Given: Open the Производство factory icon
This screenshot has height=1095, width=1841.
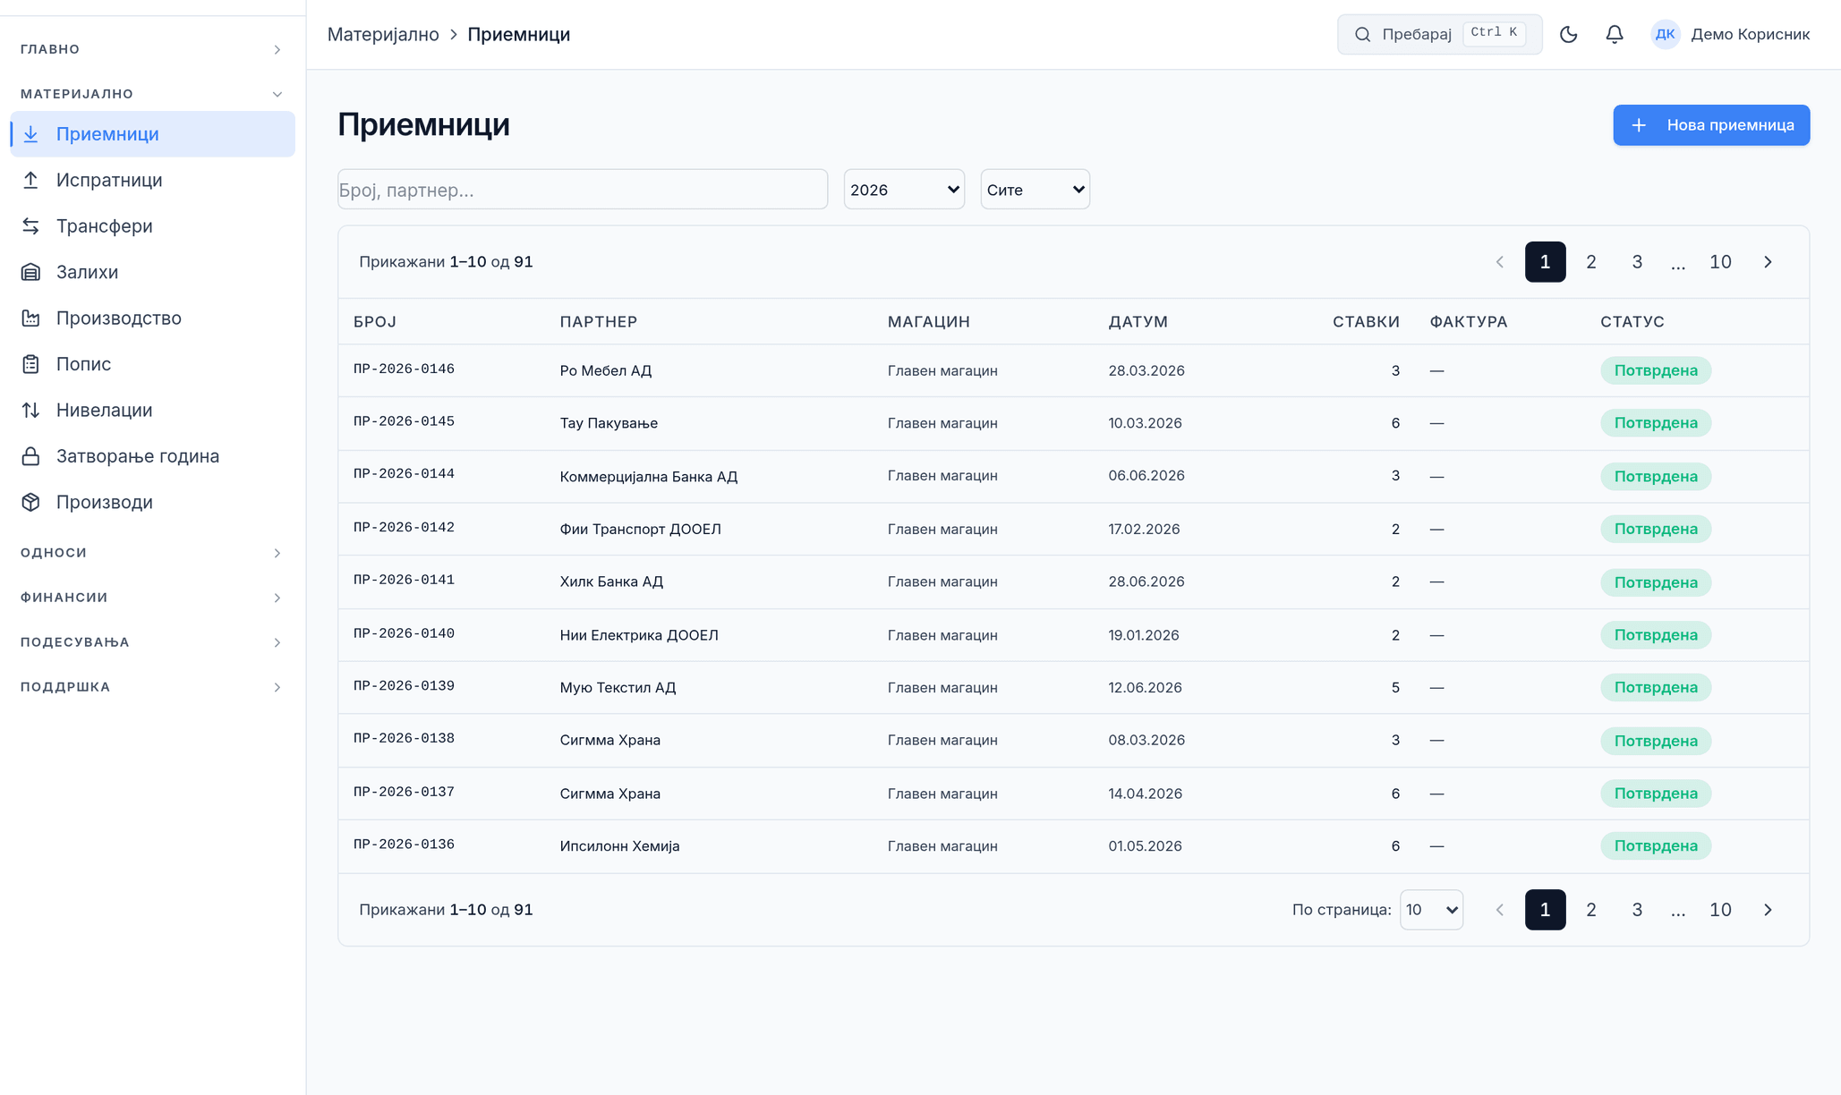Looking at the screenshot, I should click(x=31, y=318).
